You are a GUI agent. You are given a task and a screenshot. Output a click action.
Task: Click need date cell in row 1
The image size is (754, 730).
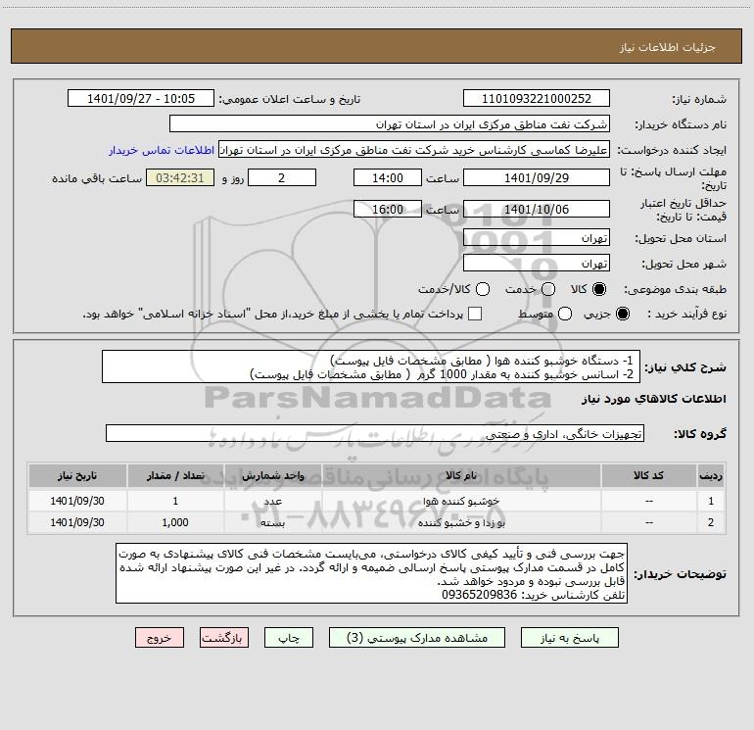click(77, 501)
